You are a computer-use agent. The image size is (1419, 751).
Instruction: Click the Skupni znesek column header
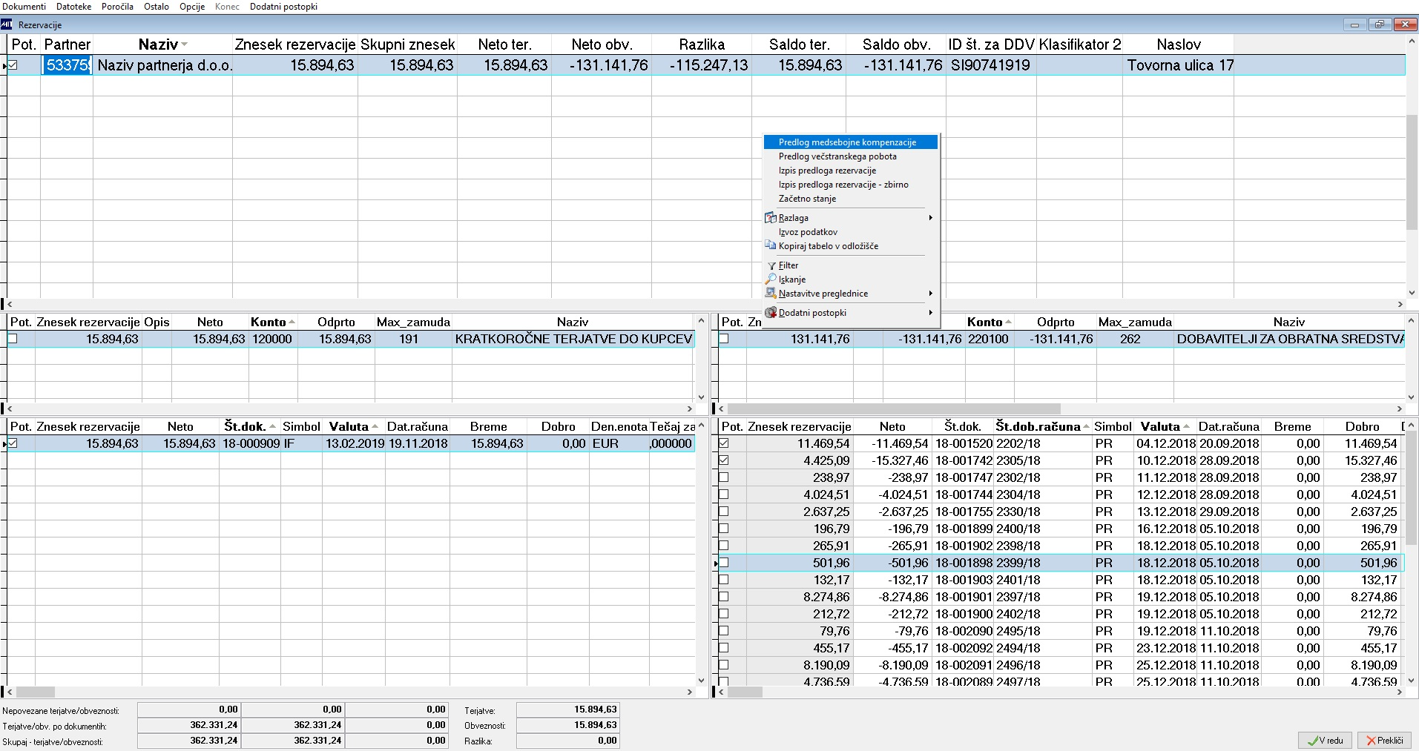tap(407, 44)
